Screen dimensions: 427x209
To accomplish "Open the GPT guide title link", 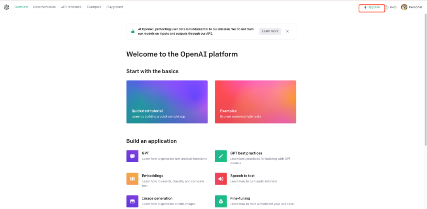I will tap(145, 154).
